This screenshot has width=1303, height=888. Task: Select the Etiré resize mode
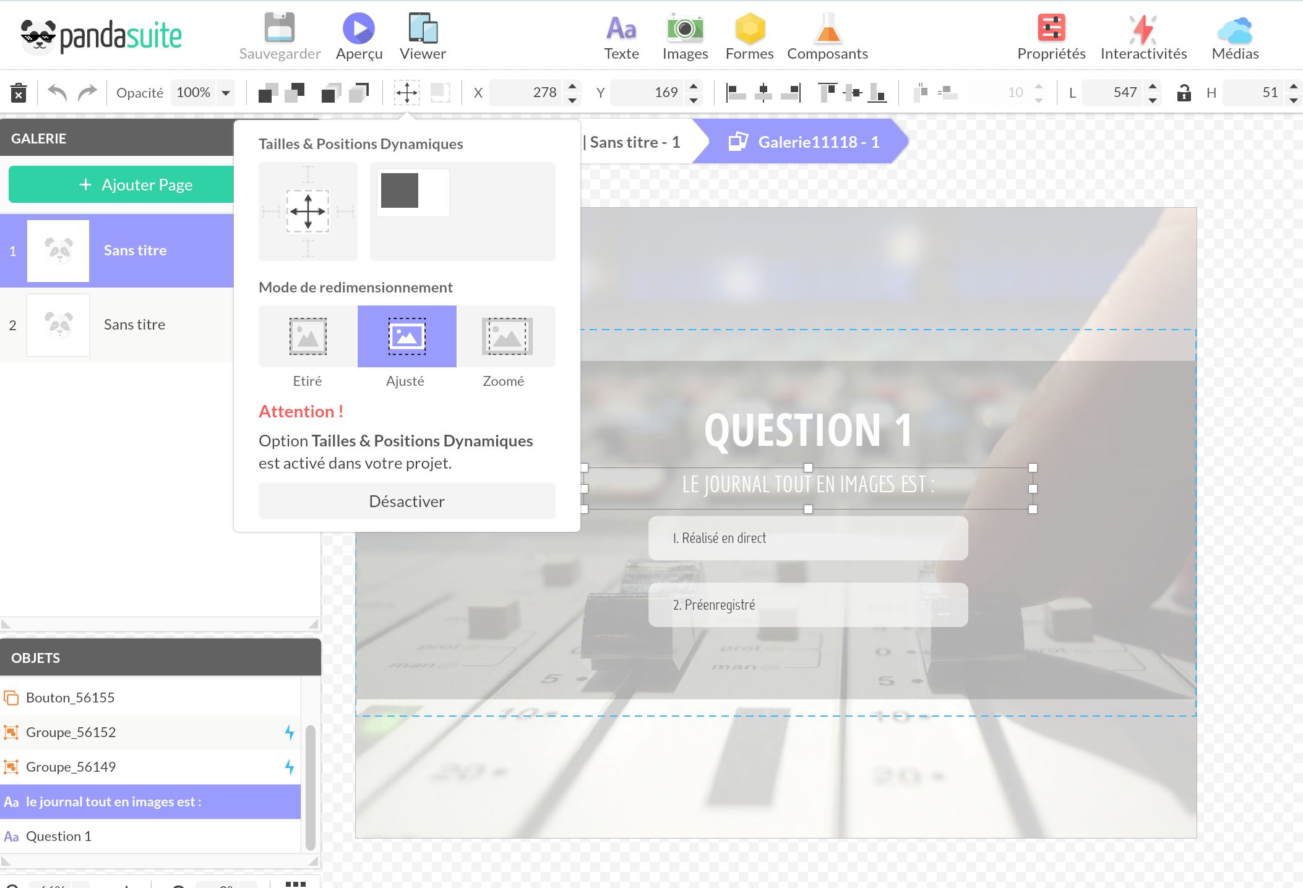coord(307,336)
